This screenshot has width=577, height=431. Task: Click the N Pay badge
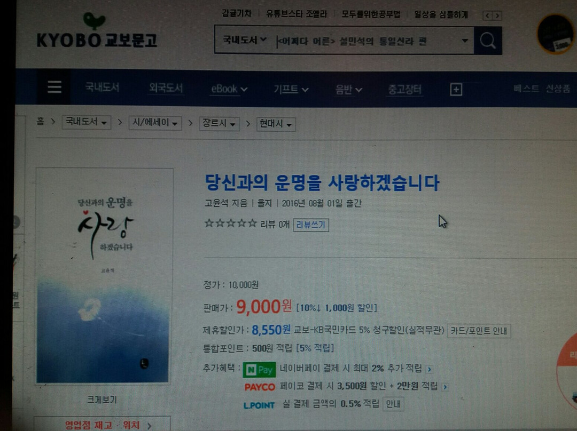[259, 369]
